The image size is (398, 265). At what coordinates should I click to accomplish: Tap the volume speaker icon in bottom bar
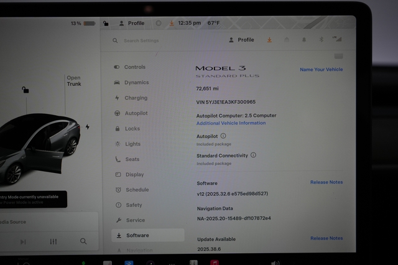pos(275,263)
